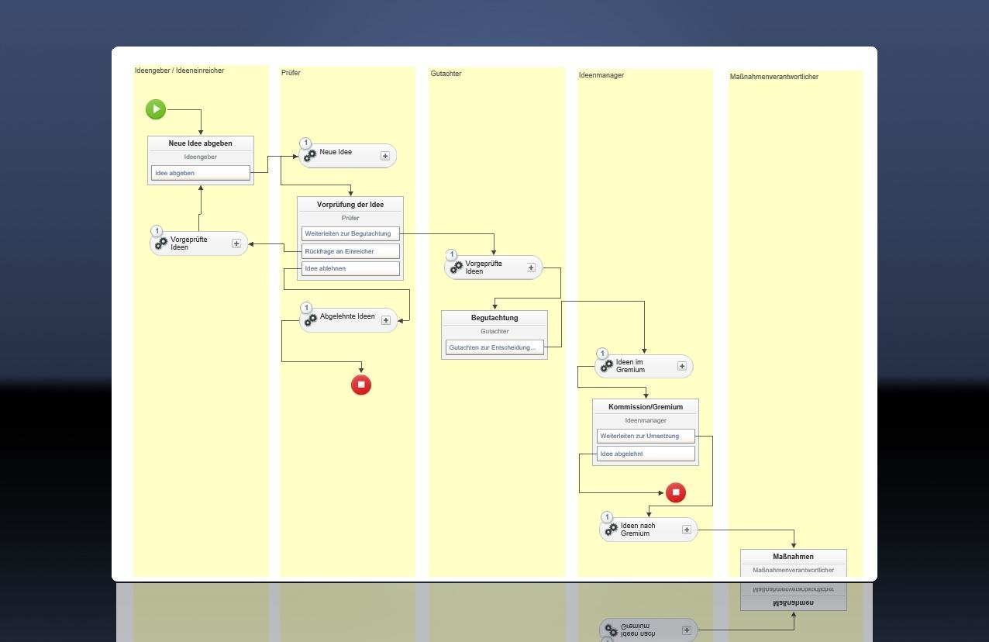Click gears icon of Vorgeprüfte Ideen in Ideengeber lane

click(161, 243)
